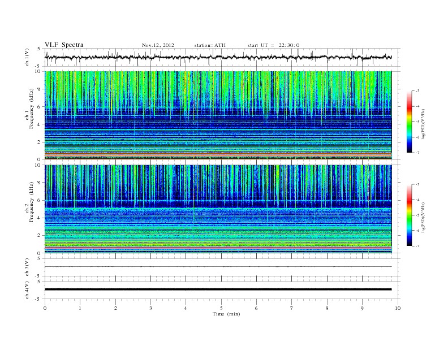Screen dimensions: 448x346
Task: Select the date 'Nov.12, 2012'
Action: [x=158, y=45]
